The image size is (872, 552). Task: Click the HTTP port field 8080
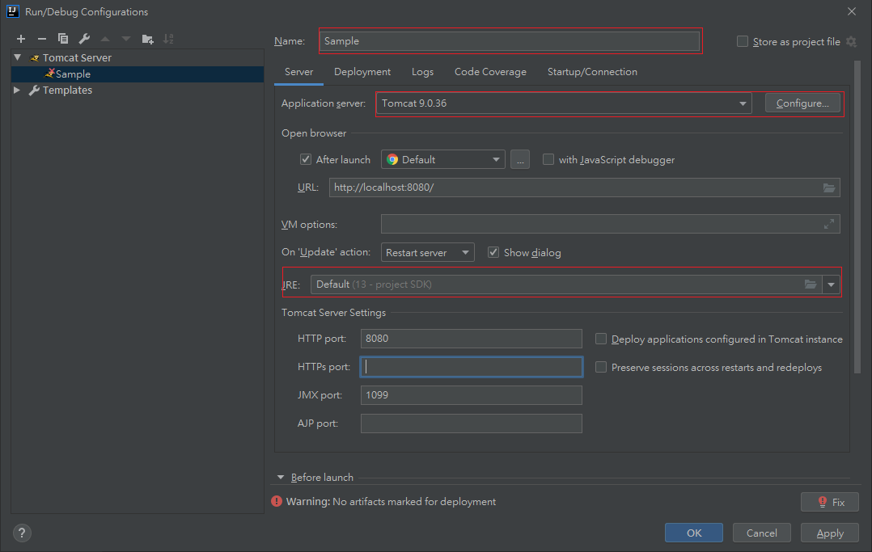[471, 339]
